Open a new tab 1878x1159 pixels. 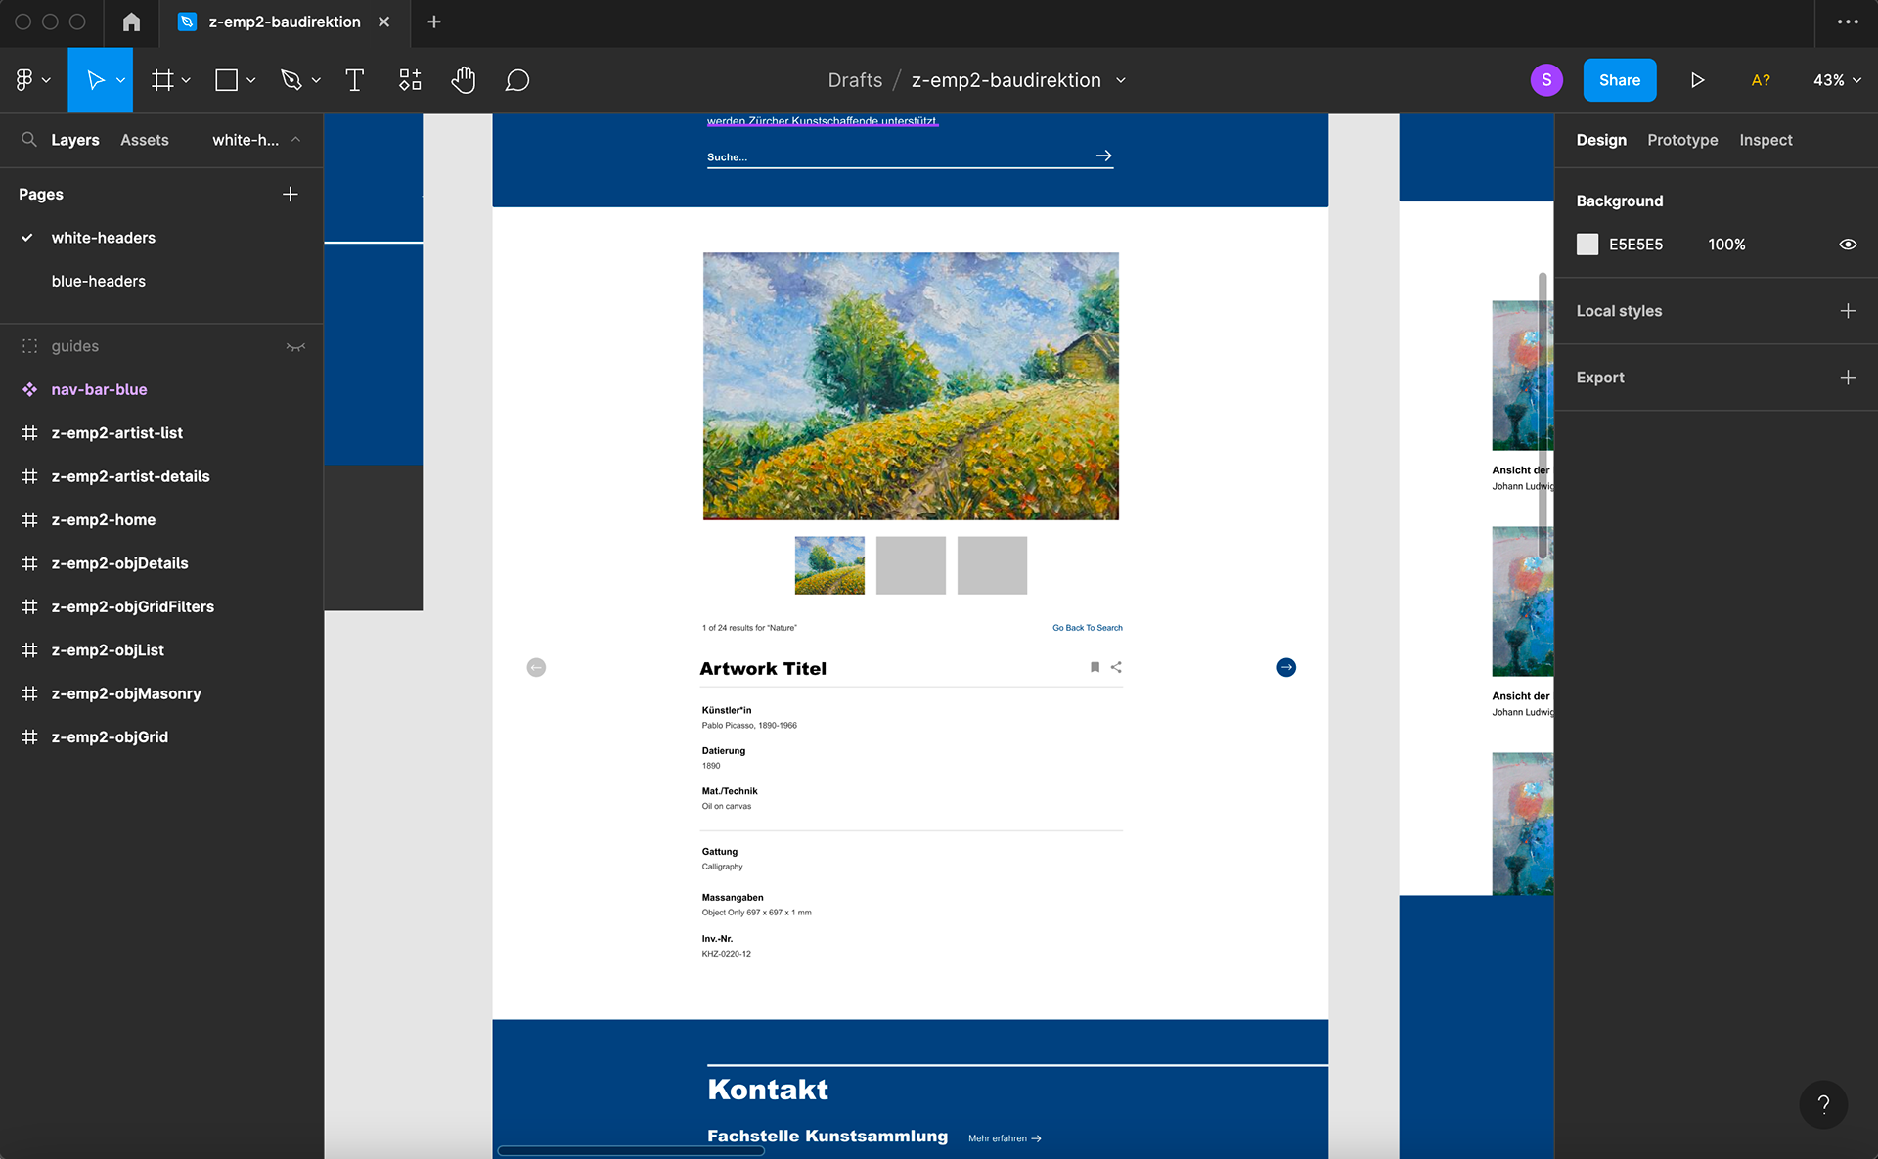coord(434,22)
